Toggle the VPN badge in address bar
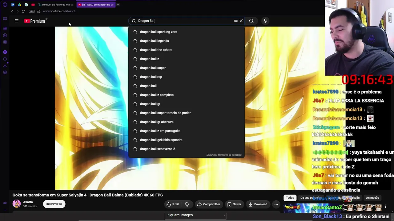 [x=31, y=11]
